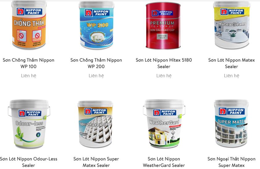Select Liên hệ under Hitex 5180 Sealer
This screenshot has height=169, width=260.
coord(164,76)
